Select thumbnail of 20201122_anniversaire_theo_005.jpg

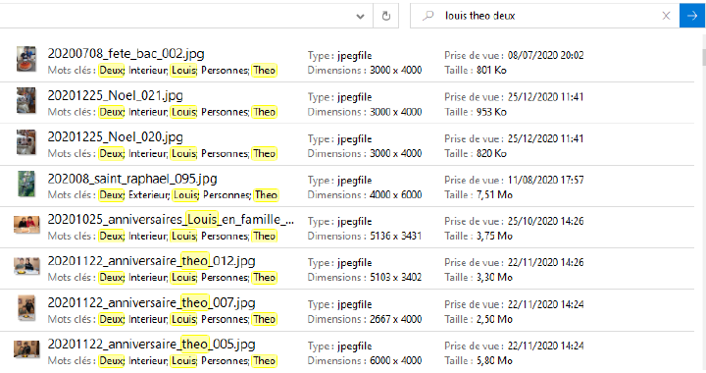click(26, 349)
